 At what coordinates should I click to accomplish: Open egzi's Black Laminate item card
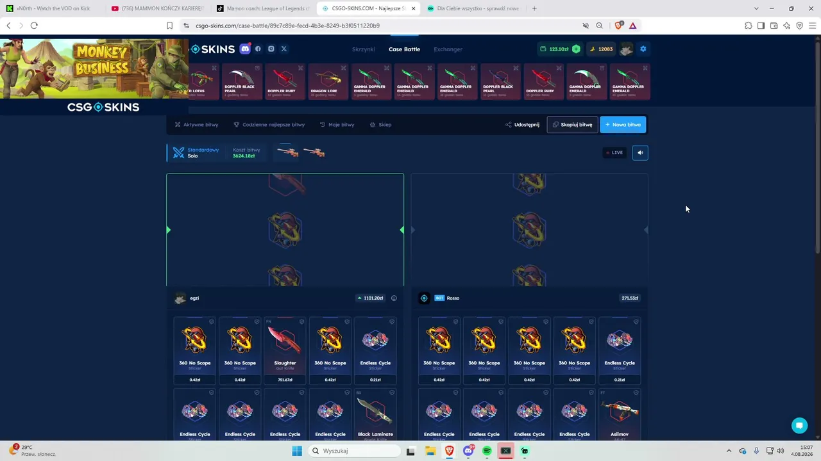[x=375, y=415]
